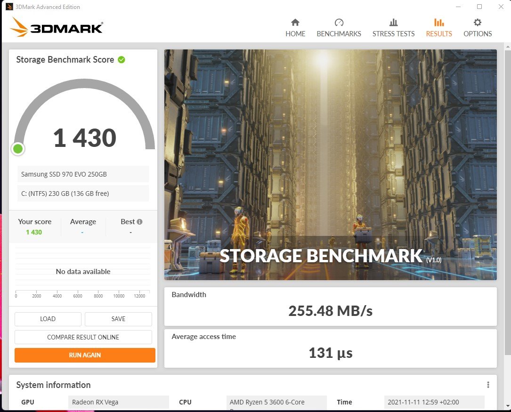Minimize the 3DMark window
The height and width of the screenshot is (412, 511).
[x=458, y=7]
